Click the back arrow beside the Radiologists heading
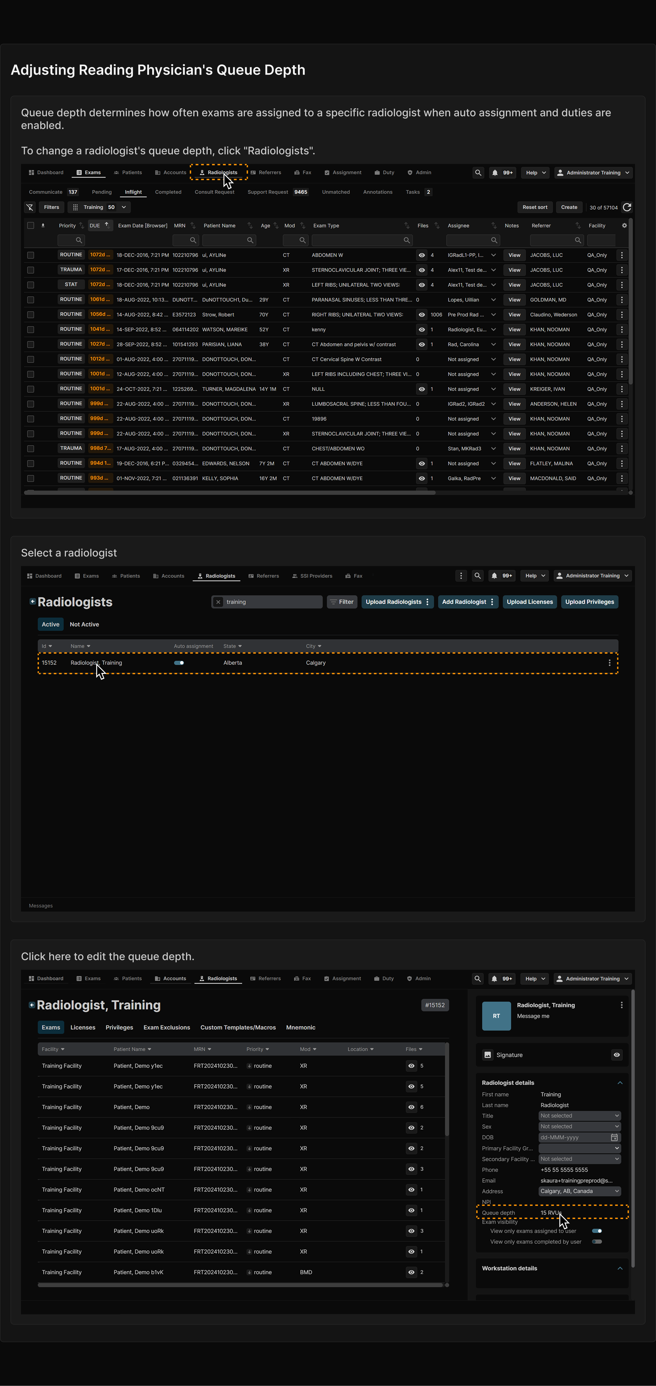 [x=32, y=602]
